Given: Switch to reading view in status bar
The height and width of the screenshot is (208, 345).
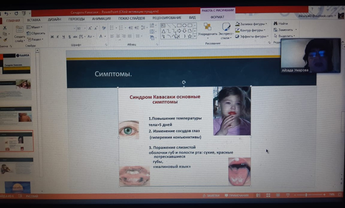Looking at the screenshot, I should [278, 195].
